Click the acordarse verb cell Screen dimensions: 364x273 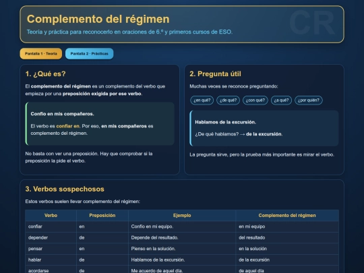(x=51, y=270)
